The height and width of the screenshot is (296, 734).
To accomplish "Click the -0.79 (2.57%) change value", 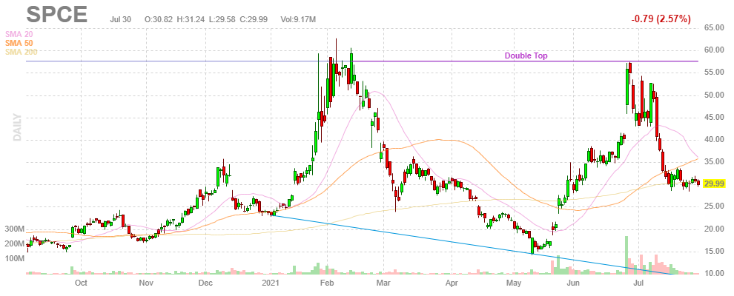I will click(661, 19).
